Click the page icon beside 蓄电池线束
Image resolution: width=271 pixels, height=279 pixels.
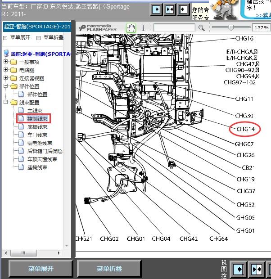click(21, 143)
